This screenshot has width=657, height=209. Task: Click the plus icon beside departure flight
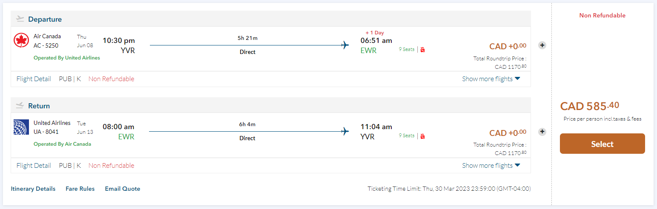coord(542,45)
